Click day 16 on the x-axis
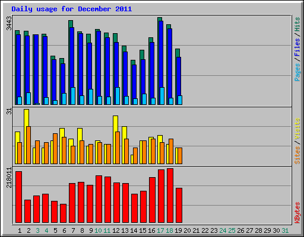The image size is (304, 237). point(151,230)
